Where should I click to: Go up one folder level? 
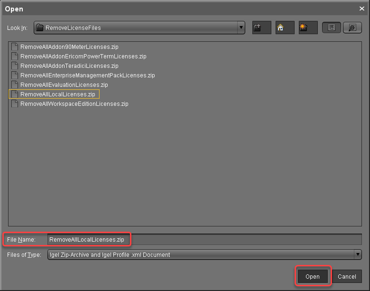click(261, 28)
